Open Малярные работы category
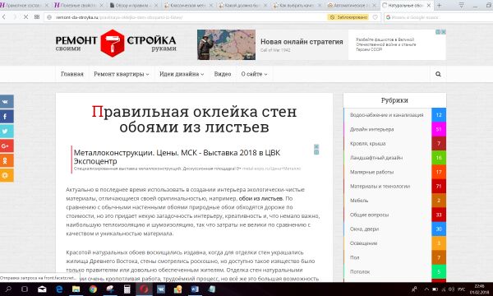The height and width of the screenshot is (296, 493). (x=371, y=172)
